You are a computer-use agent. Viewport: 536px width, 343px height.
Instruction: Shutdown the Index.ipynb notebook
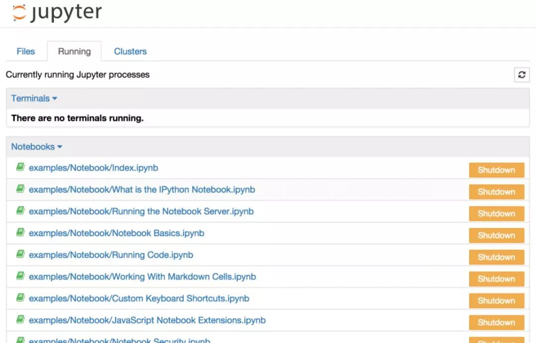click(x=496, y=170)
